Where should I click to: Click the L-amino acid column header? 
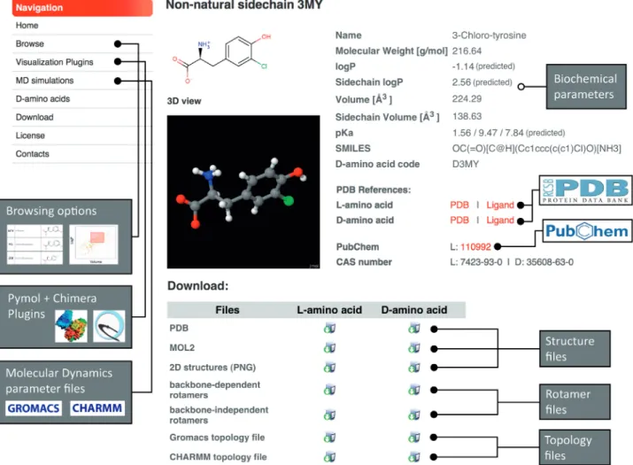(329, 310)
